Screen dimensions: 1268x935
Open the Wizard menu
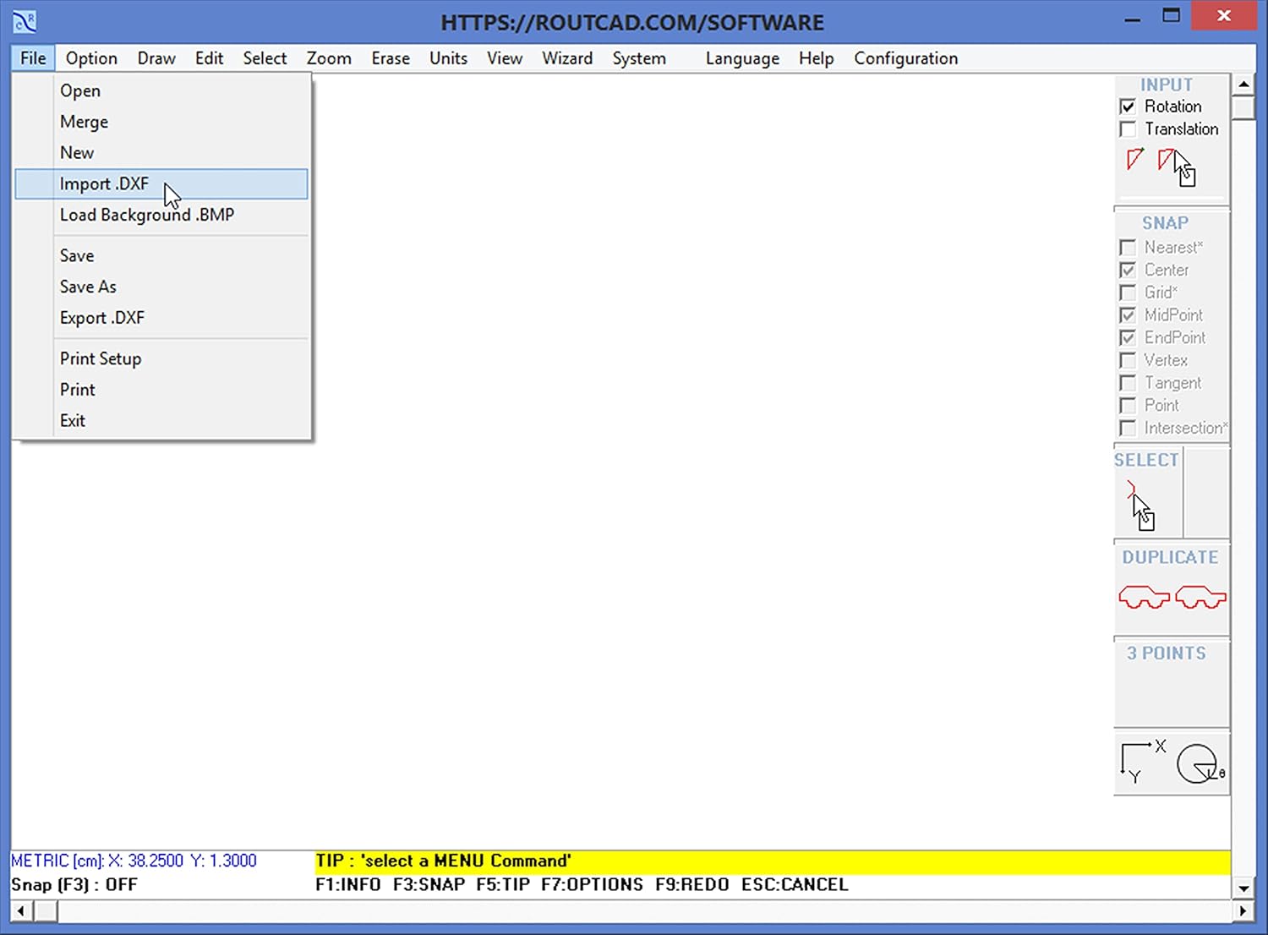pos(566,57)
